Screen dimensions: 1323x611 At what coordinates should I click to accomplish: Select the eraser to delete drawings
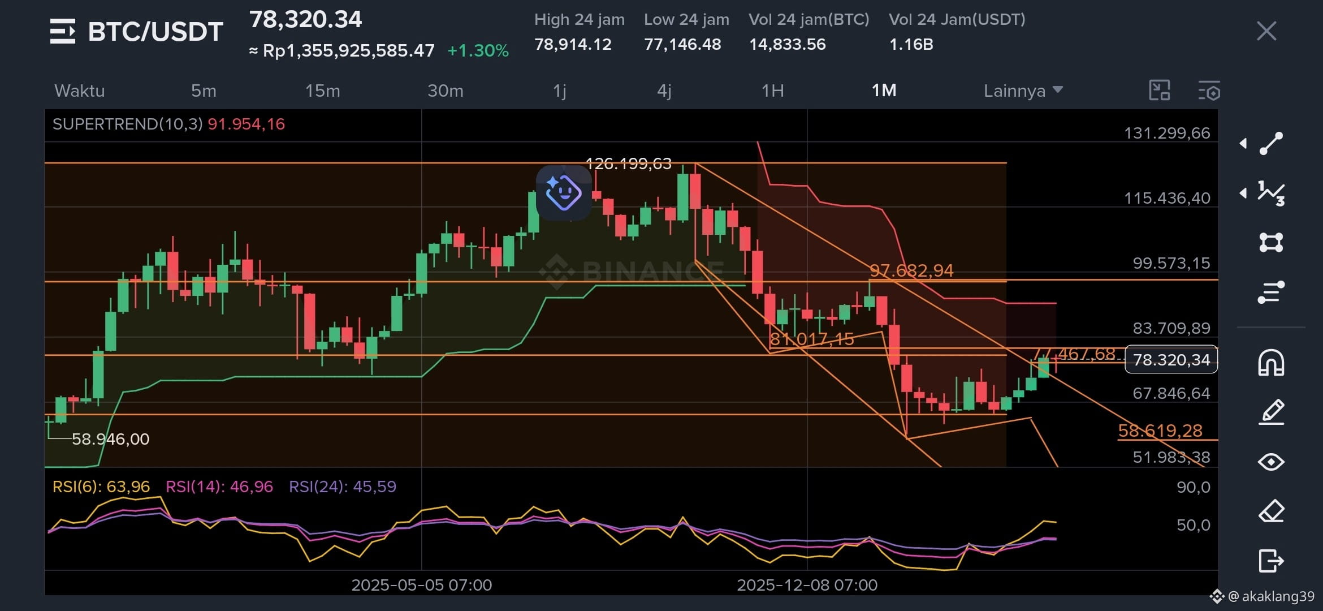click(1271, 511)
